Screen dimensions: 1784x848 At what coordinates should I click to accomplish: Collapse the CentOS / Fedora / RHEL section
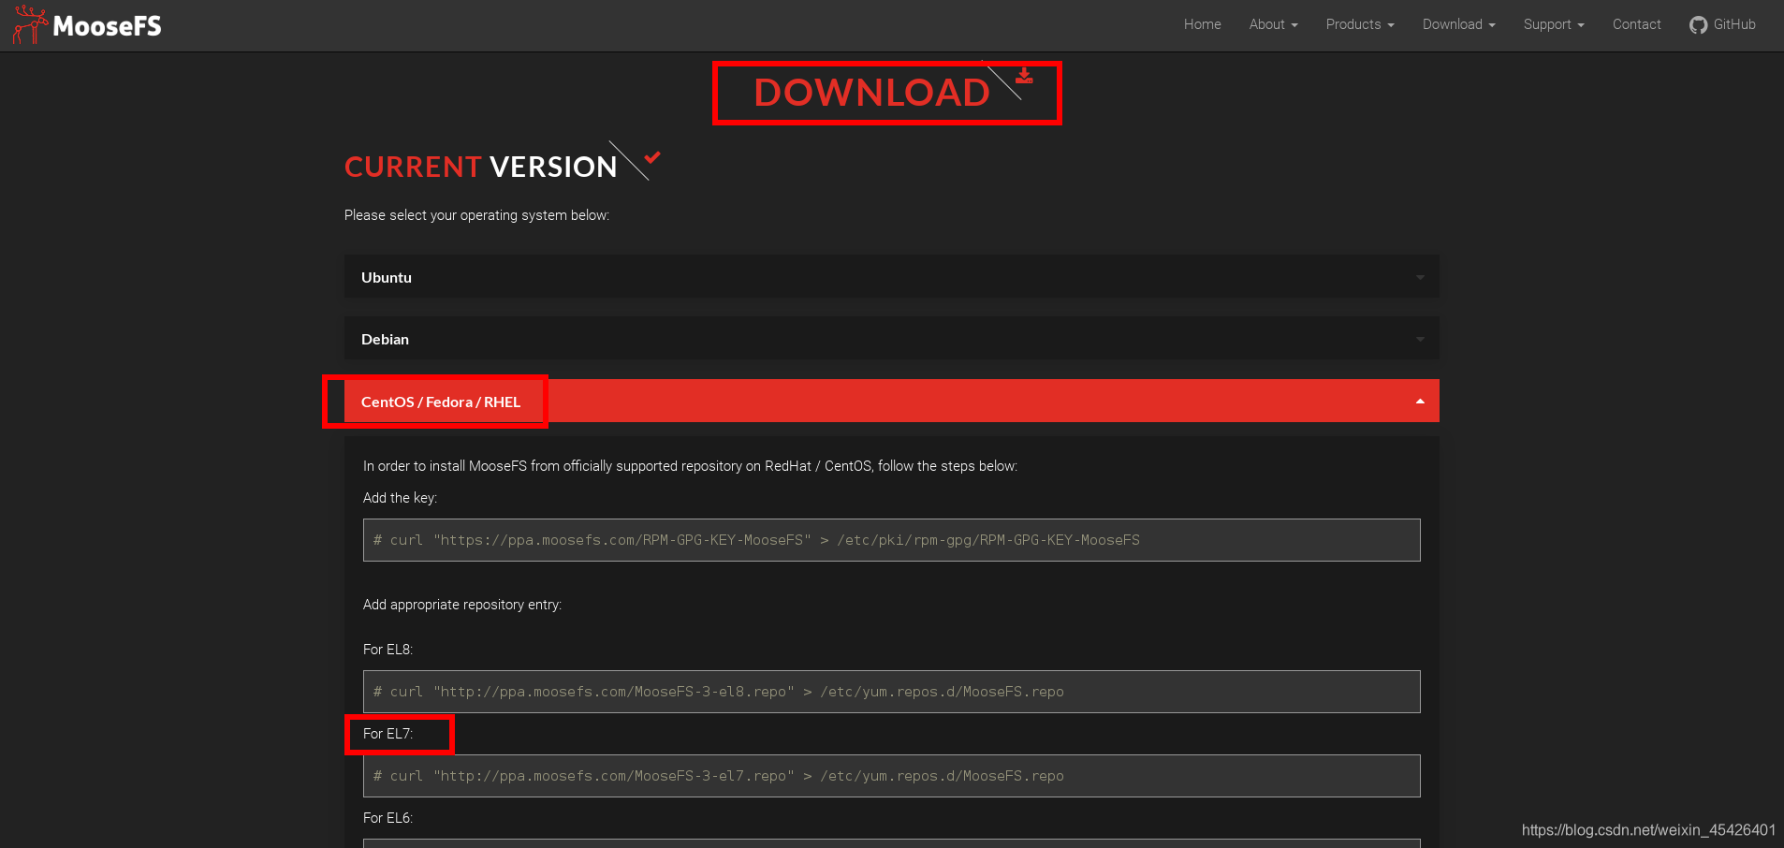891,402
